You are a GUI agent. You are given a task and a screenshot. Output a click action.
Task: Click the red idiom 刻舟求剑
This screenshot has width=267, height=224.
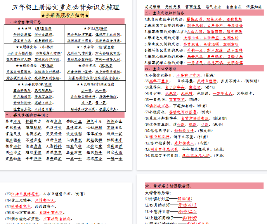tap(194, 25)
